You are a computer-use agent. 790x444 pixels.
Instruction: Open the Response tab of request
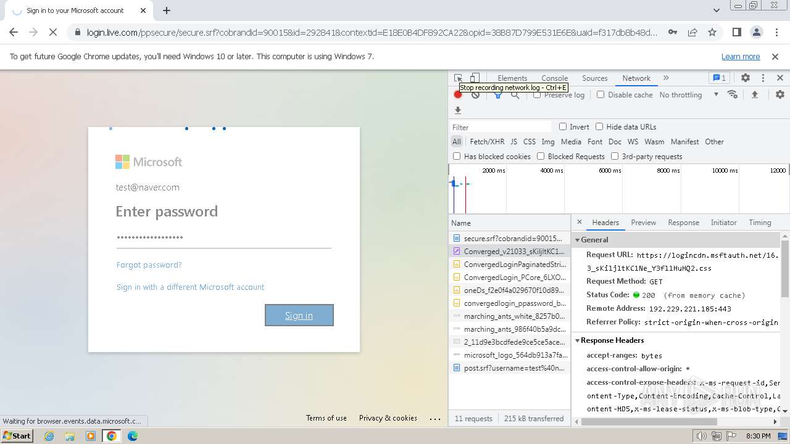tap(683, 223)
